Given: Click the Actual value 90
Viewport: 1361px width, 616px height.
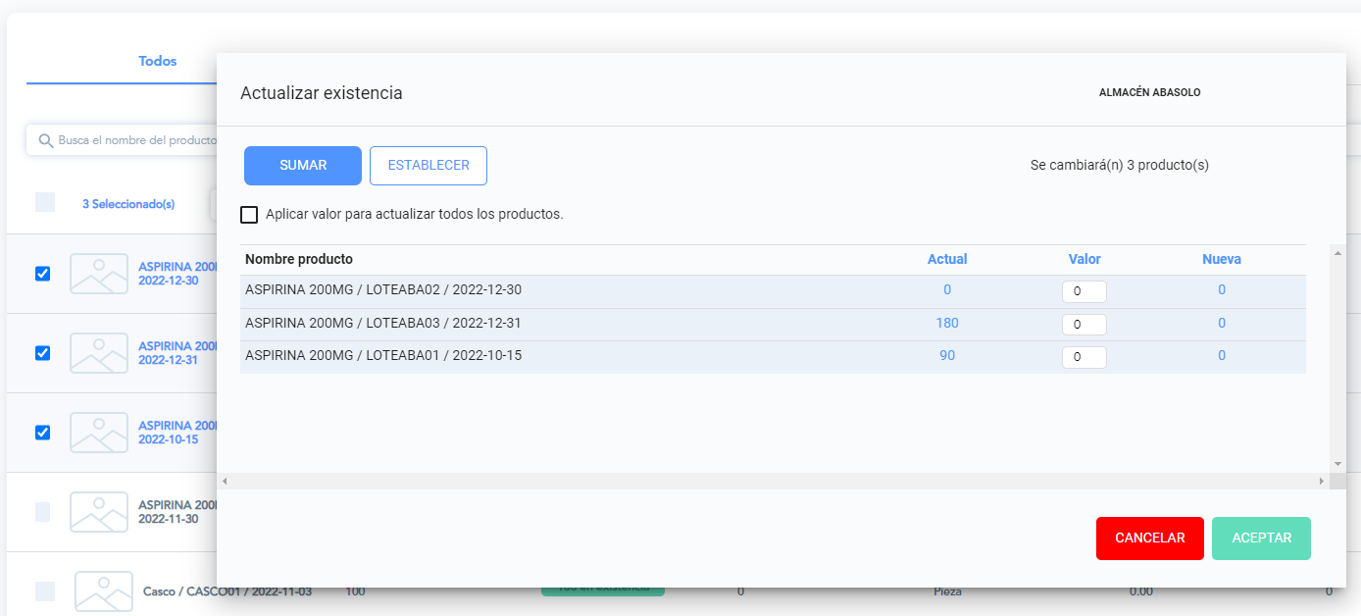Looking at the screenshot, I should pos(947,355).
